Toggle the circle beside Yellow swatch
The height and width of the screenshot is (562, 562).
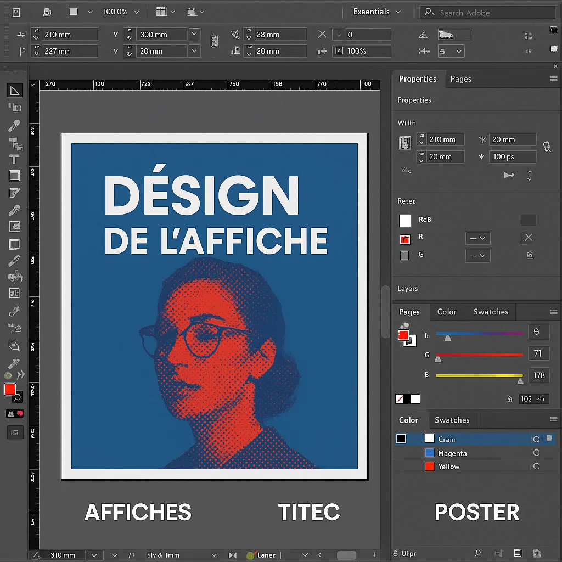pyautogui.click(x=536, y=467)
